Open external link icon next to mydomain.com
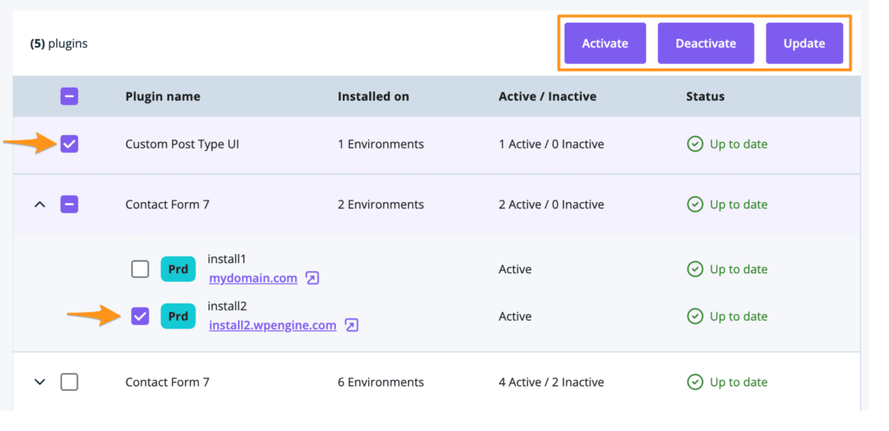The width and height of the screenshot is (889, 431). (313, 278)
